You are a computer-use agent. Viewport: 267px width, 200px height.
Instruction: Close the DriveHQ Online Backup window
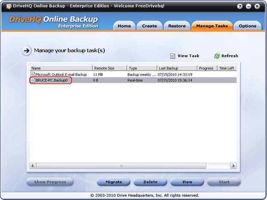coord(257,6)
